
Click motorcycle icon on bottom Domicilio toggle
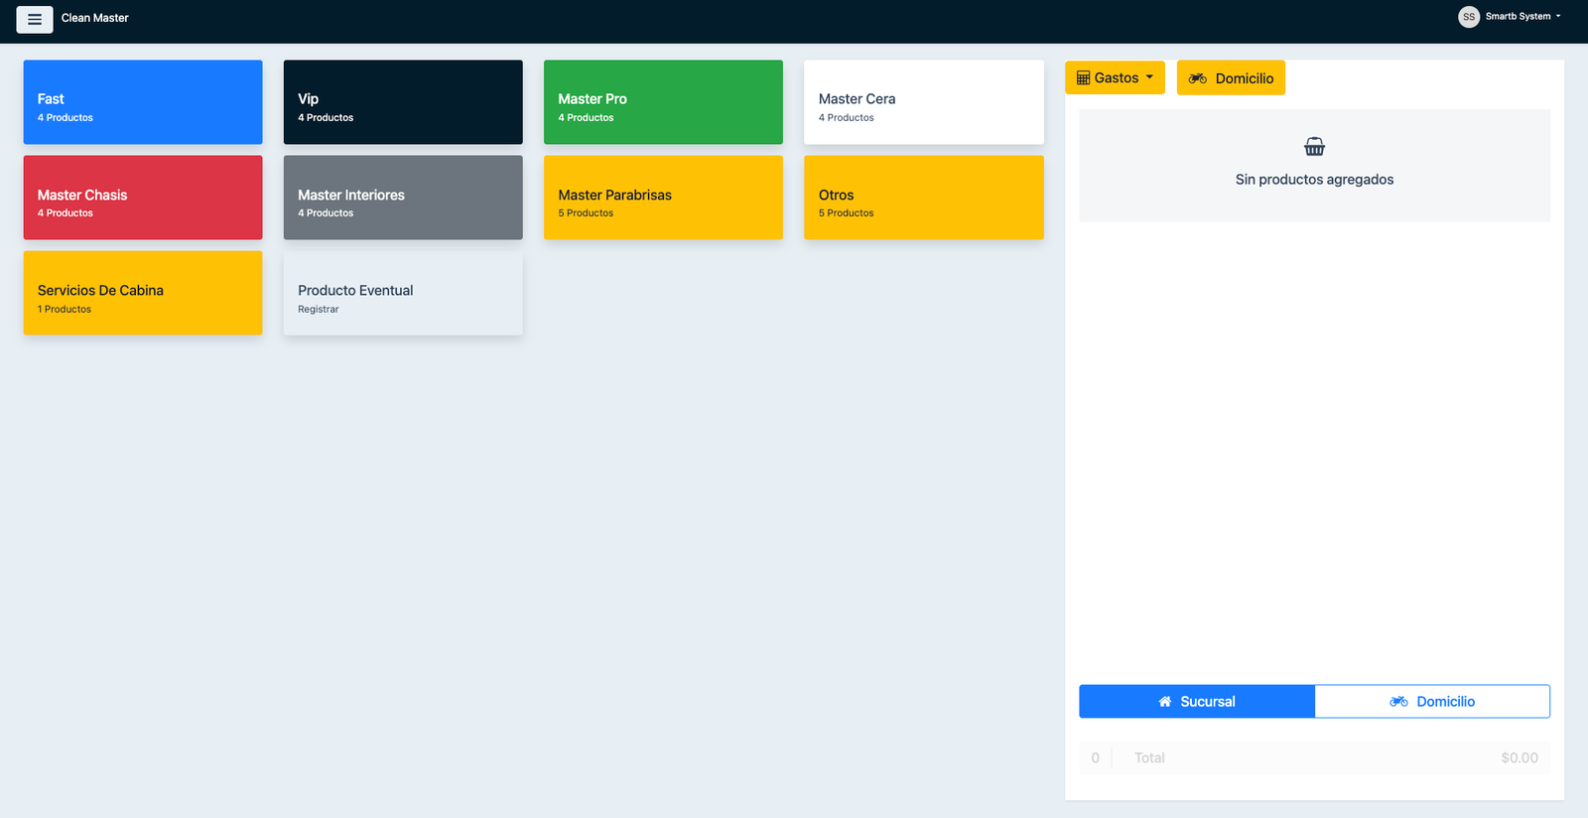[1398, 702]
